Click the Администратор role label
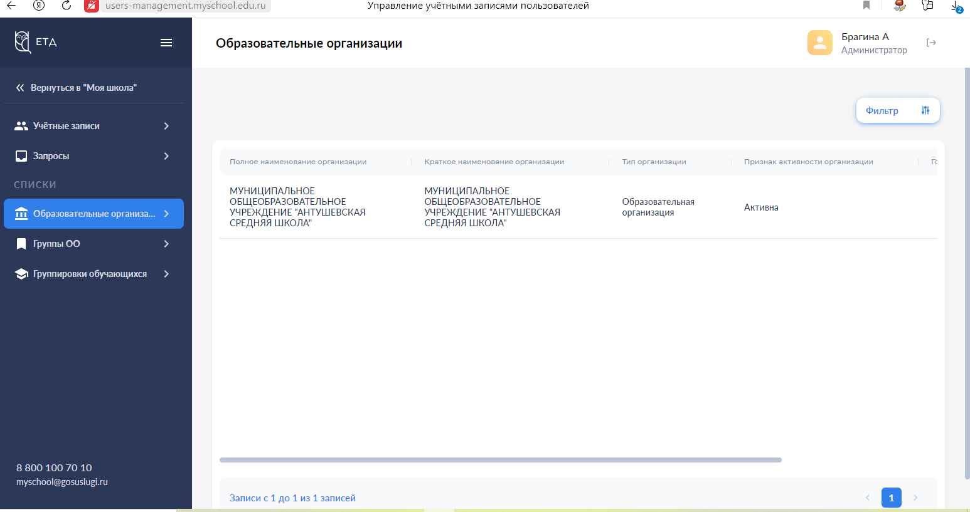Image resolution: width=970 pixels, height=512 pixels. tap(874, 50)
